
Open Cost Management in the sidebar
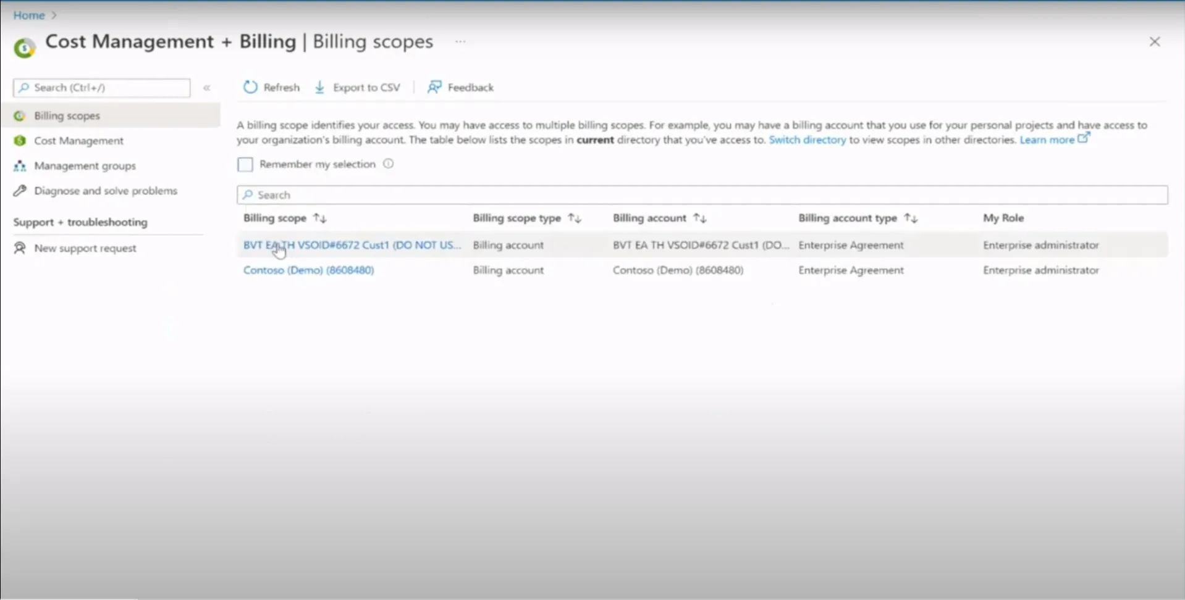coord(78,141)
